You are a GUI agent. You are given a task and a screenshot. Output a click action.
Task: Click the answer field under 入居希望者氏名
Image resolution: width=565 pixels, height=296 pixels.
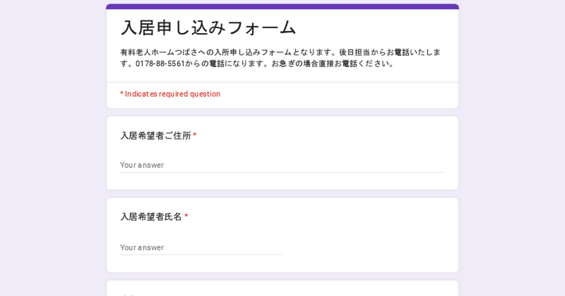tap(201, 247)
